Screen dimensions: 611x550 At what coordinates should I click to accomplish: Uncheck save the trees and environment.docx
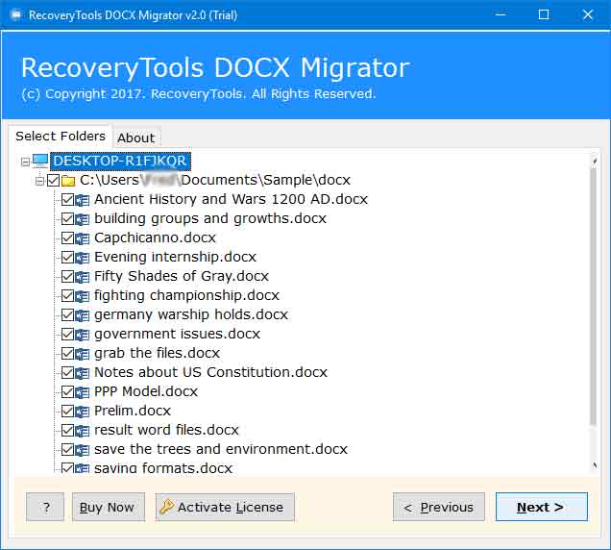[68, 449]
